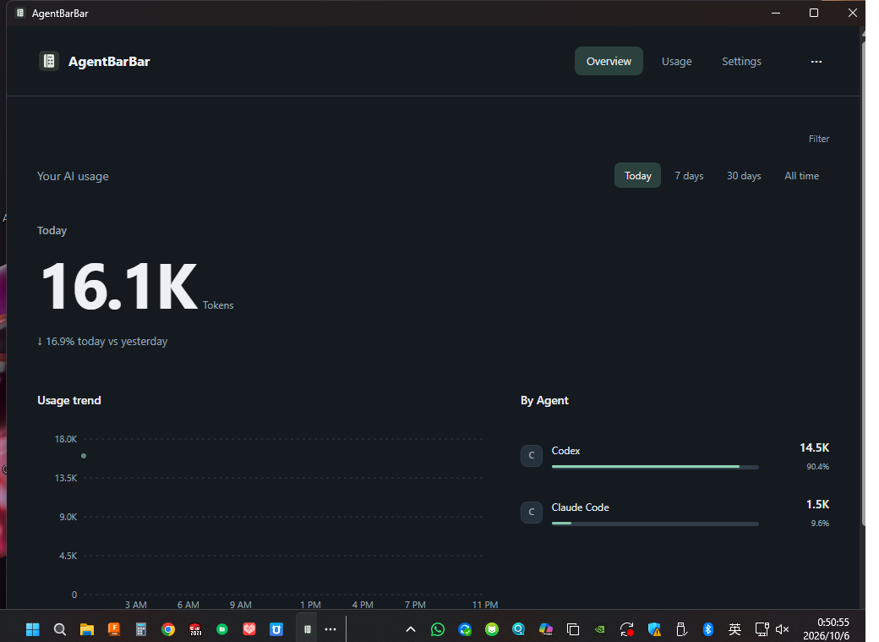Open the orange F app taskbar icon
The height and width of the screenshot is (642, 879).
tap(114, 629)
